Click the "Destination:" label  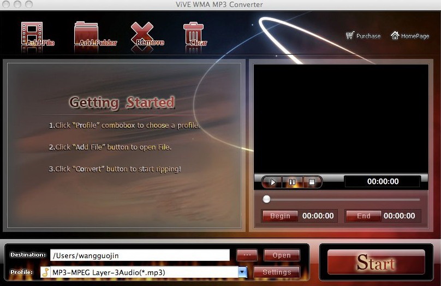click(x=28, y=255)
